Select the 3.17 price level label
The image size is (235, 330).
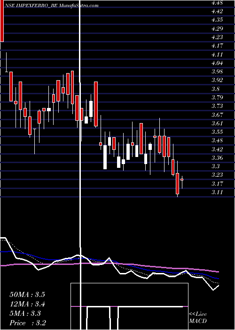[217, 184]
